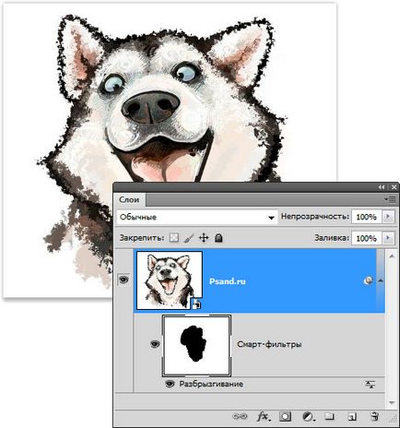Open Заливка slider arrow

point(388,238)
